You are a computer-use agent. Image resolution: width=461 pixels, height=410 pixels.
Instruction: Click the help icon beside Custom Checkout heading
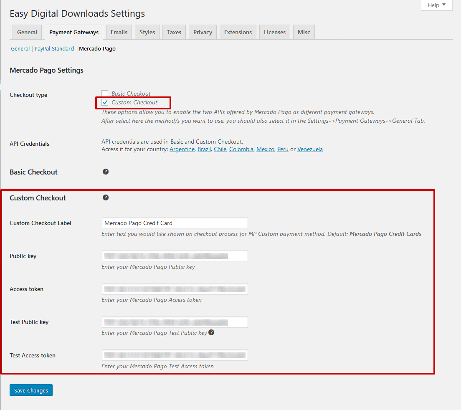coord(106,197)
